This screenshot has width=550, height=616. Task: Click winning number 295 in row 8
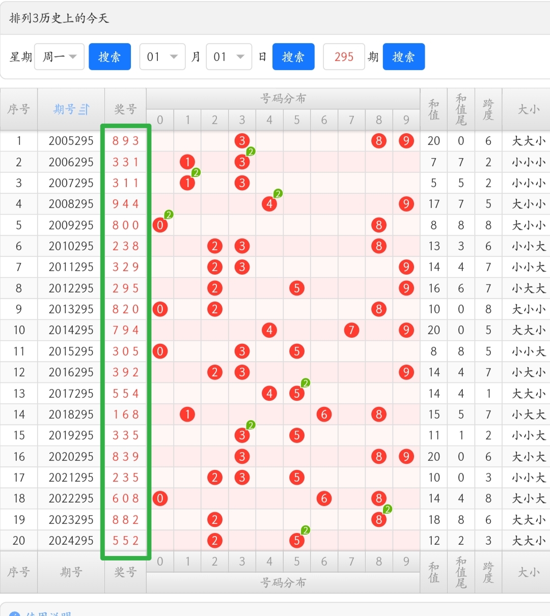[126, 288]
